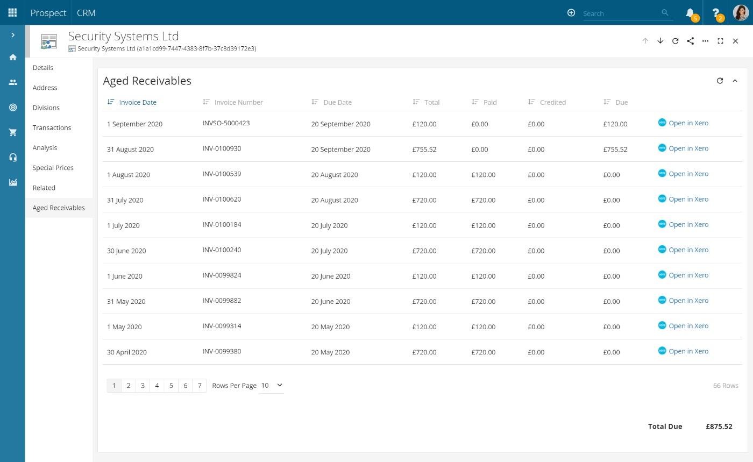Expand the sidebar with the chevron arrow

(12, 34)
